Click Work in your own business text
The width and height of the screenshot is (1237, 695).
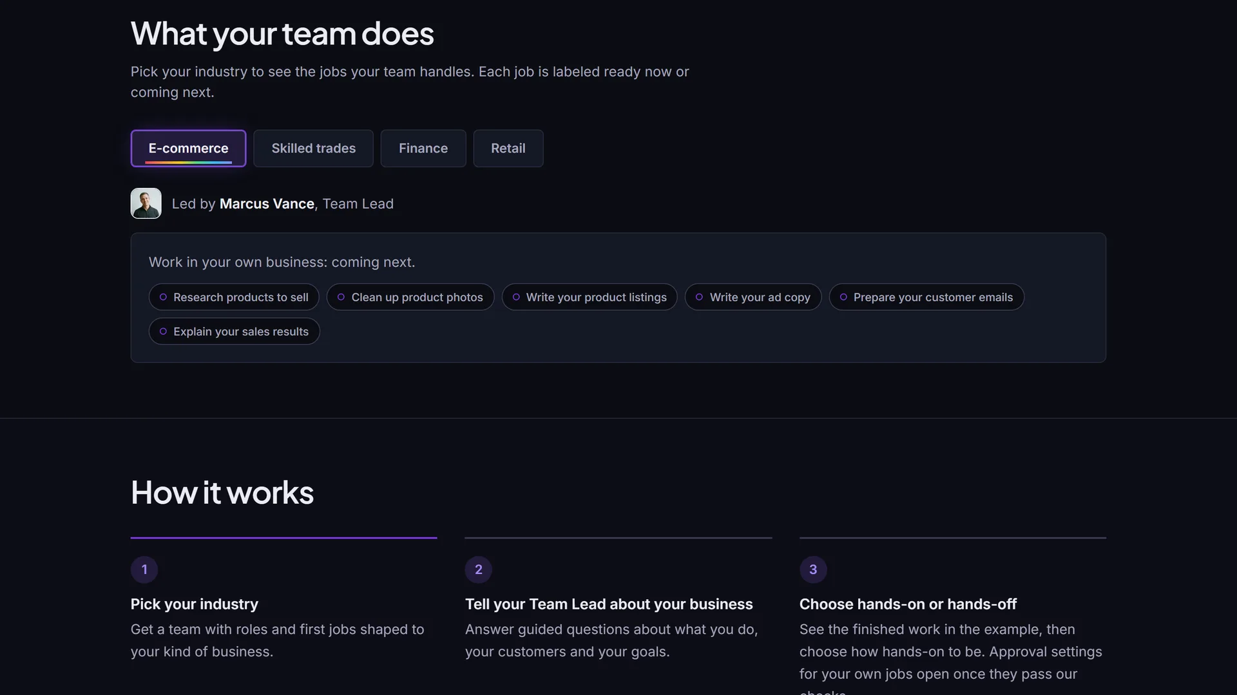click(282, 262)
